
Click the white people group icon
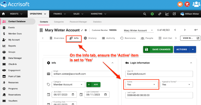[x=196, y=4]
